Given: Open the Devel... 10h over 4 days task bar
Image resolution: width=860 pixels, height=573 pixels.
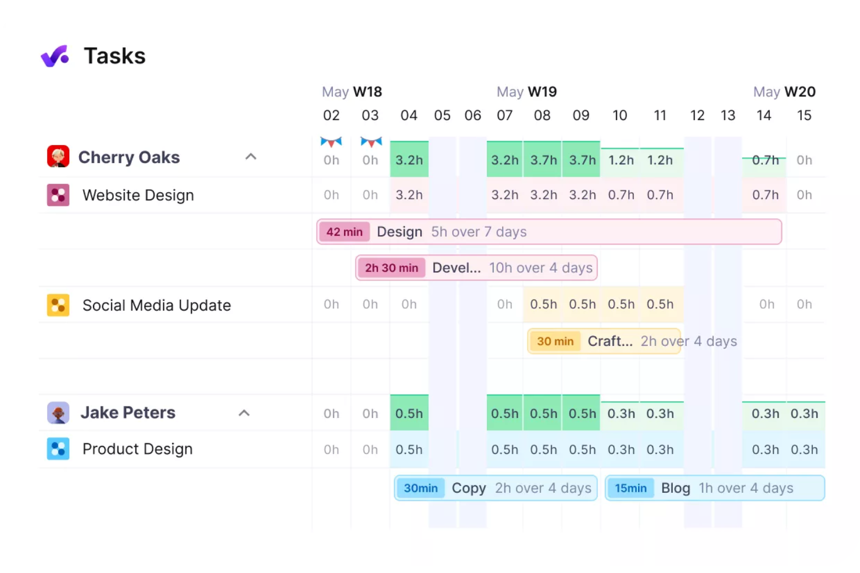Looking at the screenshot, I should [476, 268].
